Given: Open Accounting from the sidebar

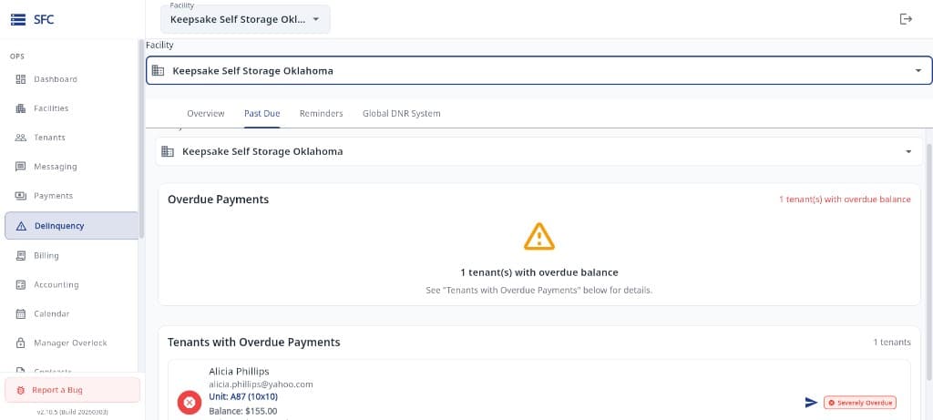Looking at the screenshot, I should point(71,285).
